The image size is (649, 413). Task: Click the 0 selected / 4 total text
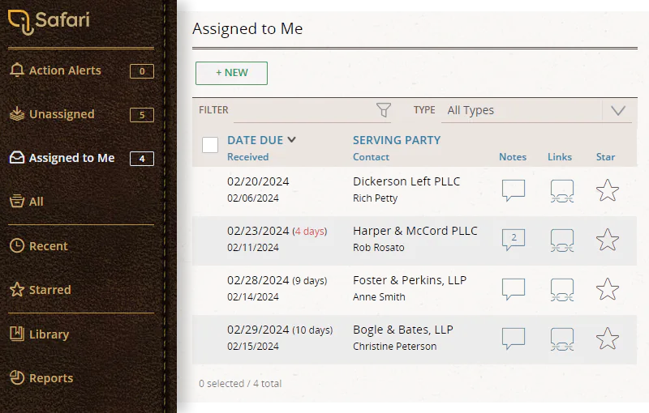pos(240,384)
